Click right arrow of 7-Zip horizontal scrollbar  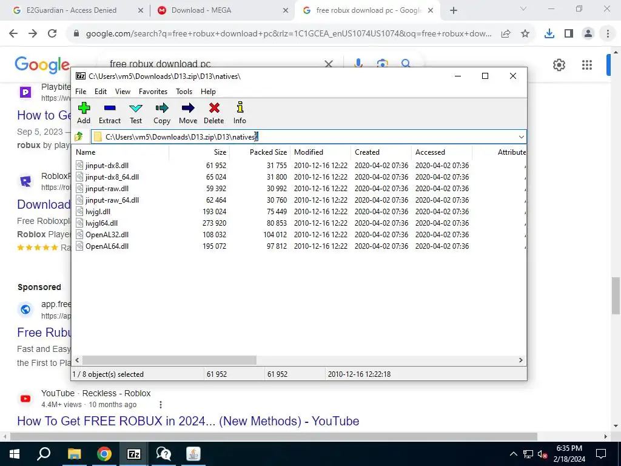[x=521, y=360]
